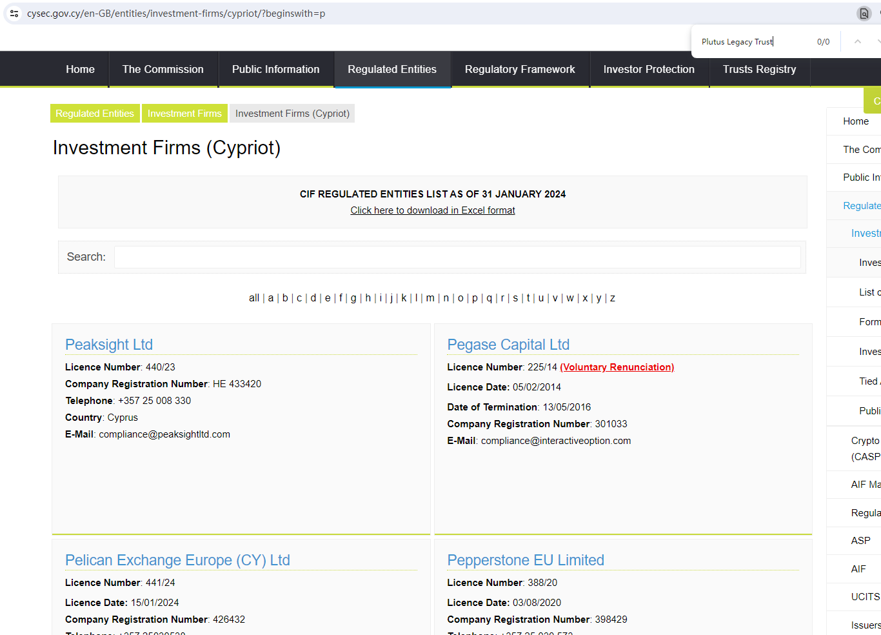881x635 pixels.
Task: Open the Trusts Registry menu
Action: 760,69
